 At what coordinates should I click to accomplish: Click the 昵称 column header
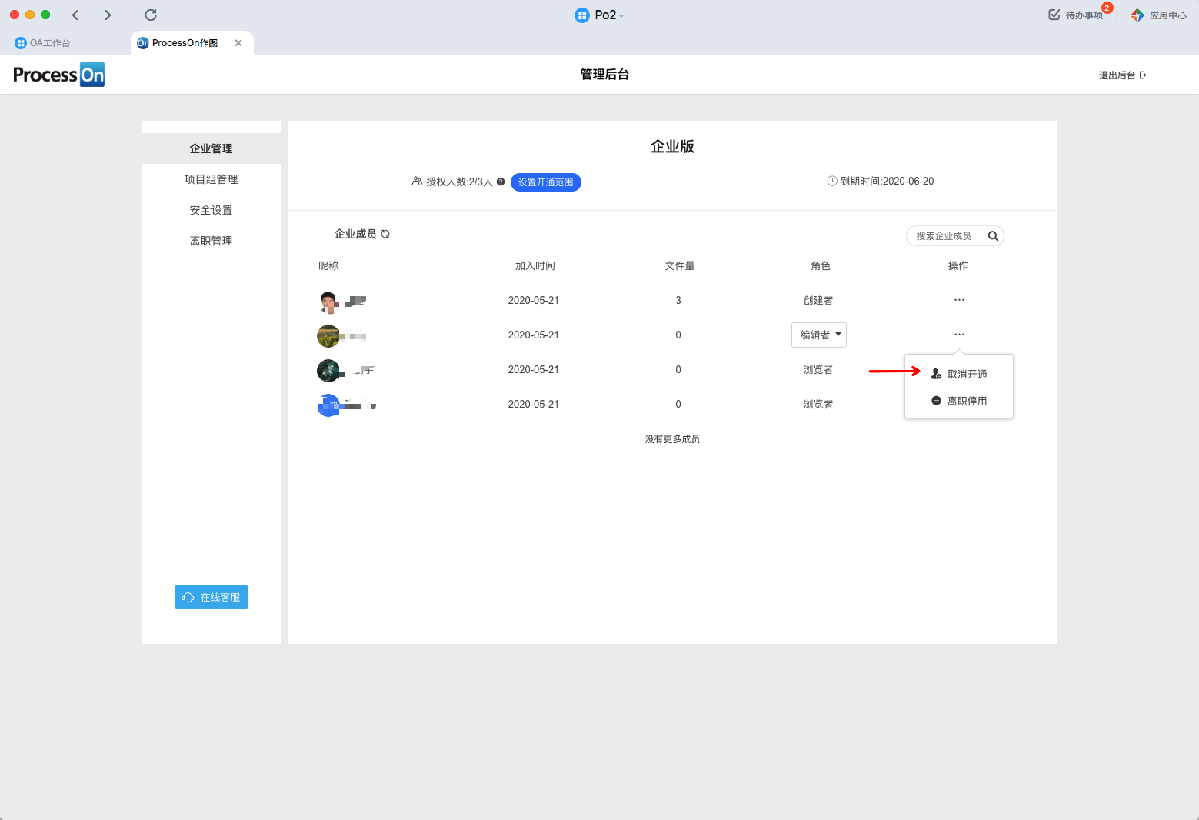coord(328,265)
